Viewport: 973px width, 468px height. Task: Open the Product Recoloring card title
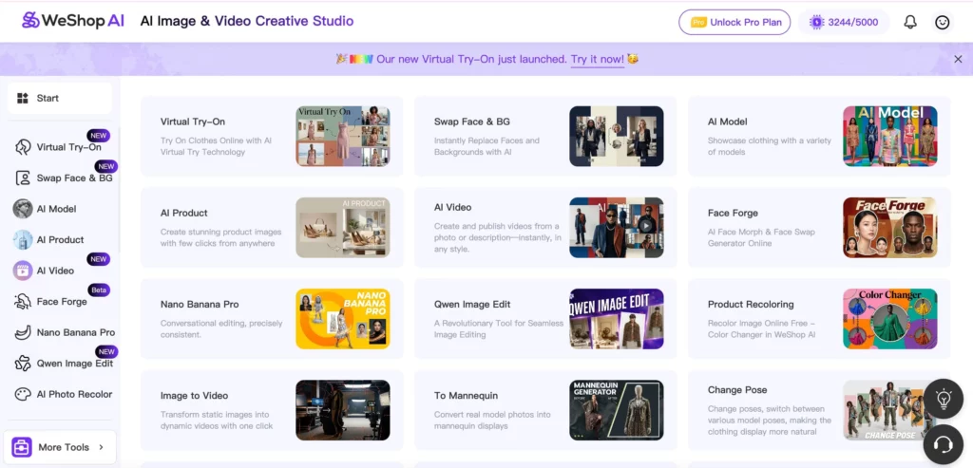click(751, 305)
